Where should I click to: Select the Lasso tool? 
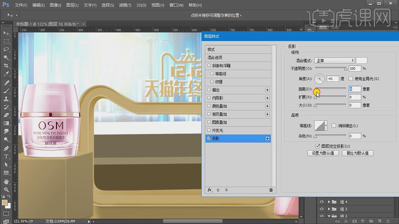click(6, 49)
